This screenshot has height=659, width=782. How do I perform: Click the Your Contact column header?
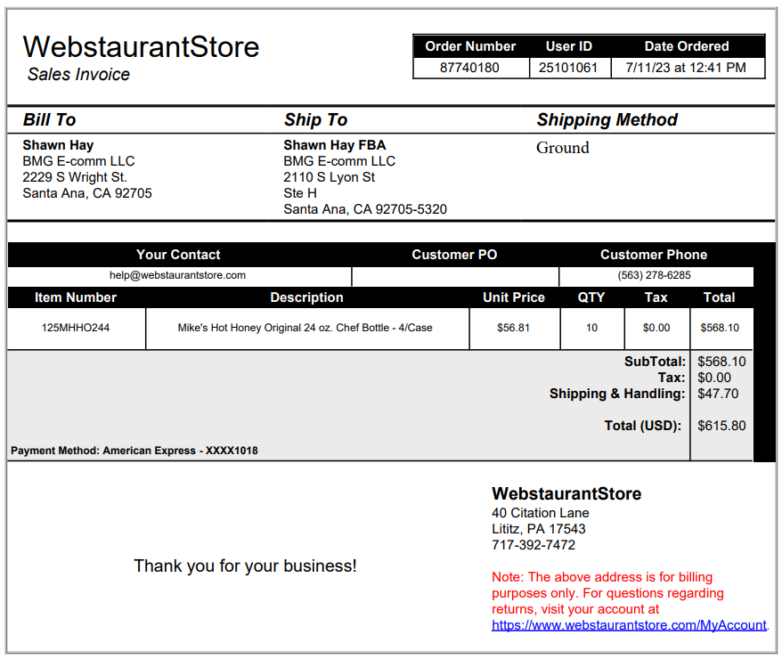178,255
